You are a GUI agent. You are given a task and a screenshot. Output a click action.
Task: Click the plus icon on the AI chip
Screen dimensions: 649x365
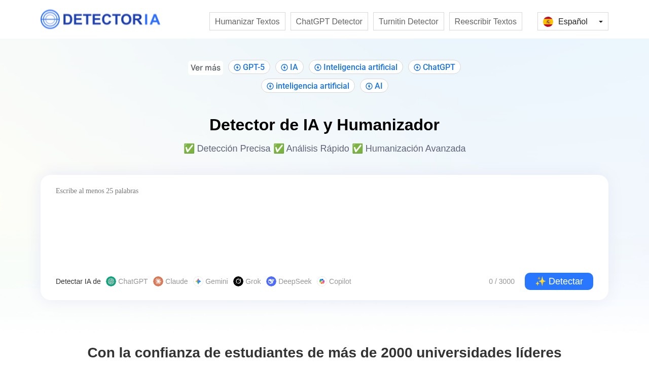(369, 86)
